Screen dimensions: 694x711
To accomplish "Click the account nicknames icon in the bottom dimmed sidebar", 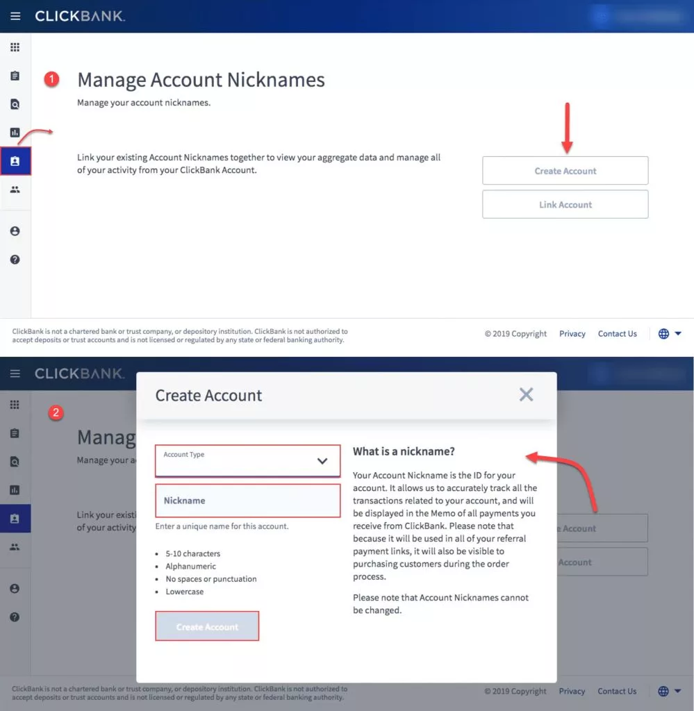I will tap(15, 518).
